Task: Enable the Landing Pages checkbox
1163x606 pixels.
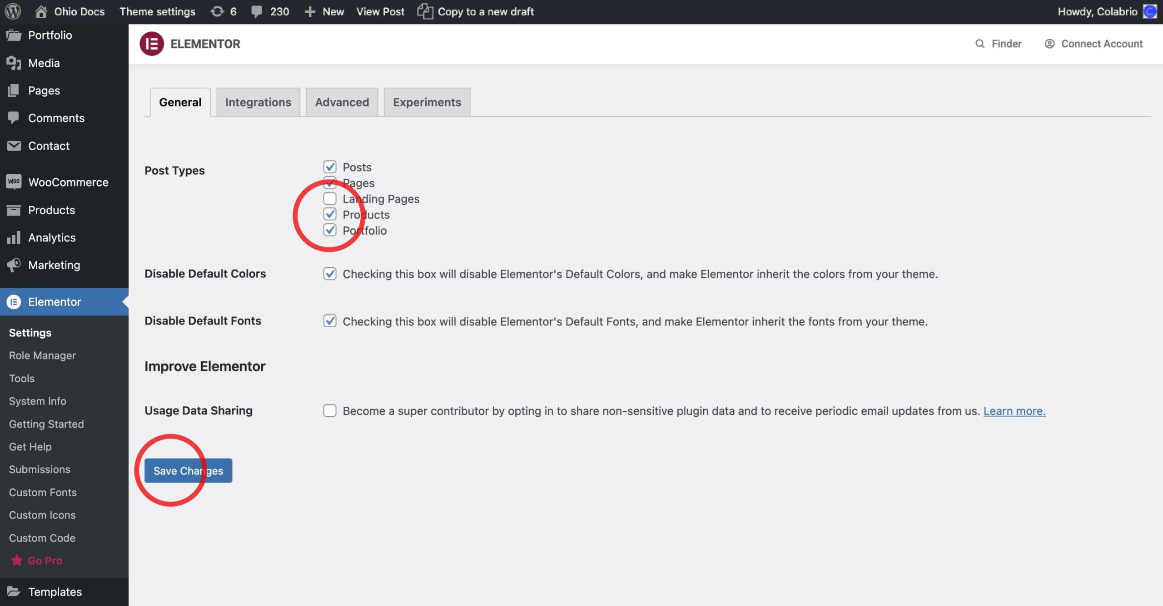Action: (x=330, y=198)
